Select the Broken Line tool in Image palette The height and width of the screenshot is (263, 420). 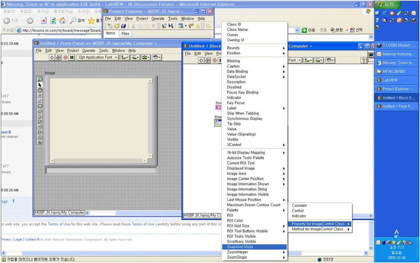click(x=40, y=116)
